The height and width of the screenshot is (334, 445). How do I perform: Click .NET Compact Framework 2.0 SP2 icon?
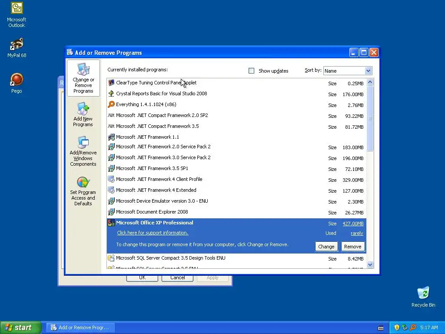tap(111, 115)
